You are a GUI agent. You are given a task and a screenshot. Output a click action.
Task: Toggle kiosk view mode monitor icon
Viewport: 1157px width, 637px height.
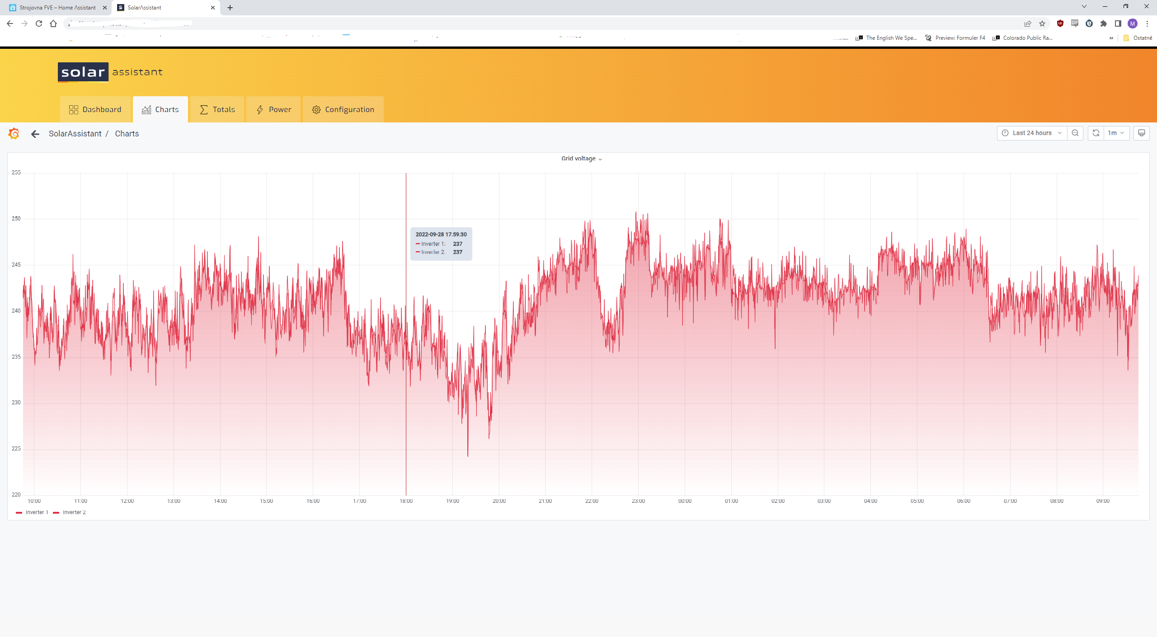(x=1142, y=133)
